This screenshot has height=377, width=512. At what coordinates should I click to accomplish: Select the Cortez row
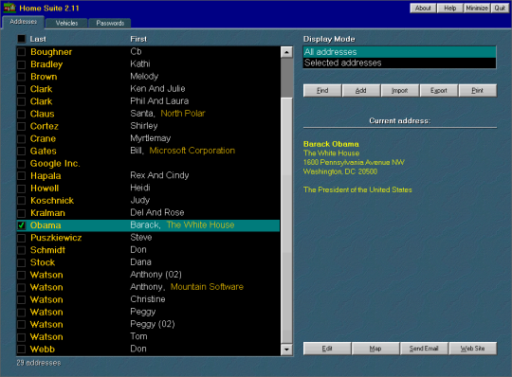[x=148, y=126]
